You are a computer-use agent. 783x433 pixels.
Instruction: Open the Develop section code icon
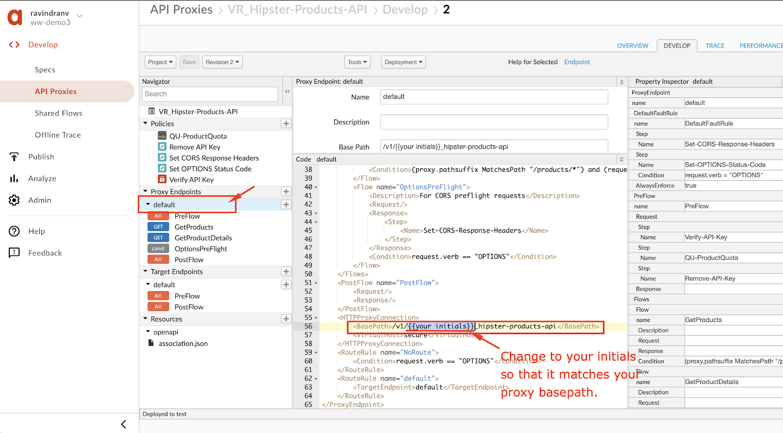click(x=14, y=45)
